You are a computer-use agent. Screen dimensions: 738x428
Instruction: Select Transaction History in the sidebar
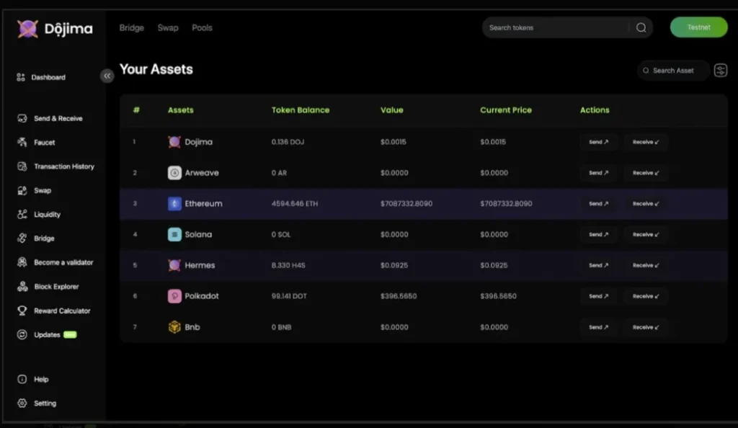tap(64, 166)
